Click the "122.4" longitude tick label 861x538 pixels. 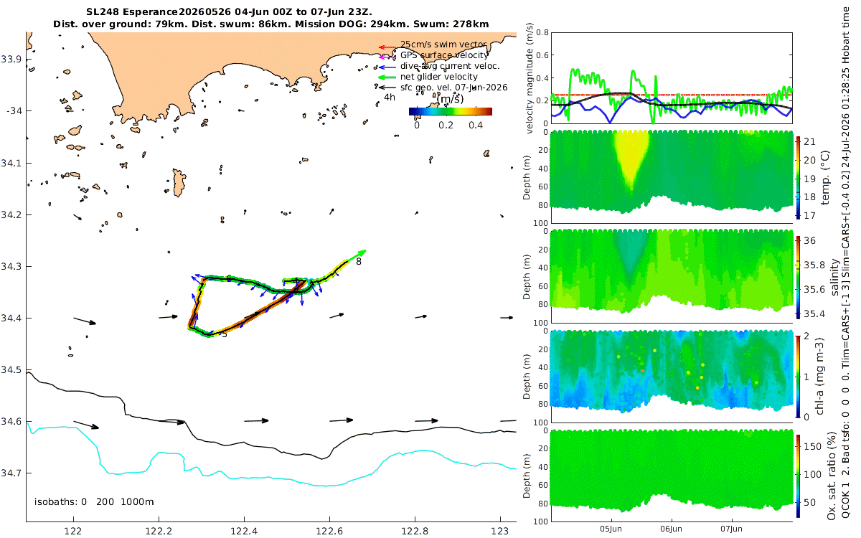(244, 532)
